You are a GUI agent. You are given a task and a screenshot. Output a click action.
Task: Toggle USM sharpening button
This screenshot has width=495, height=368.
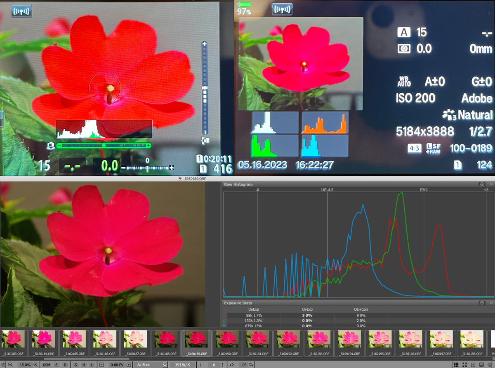[x=47, y=365]
